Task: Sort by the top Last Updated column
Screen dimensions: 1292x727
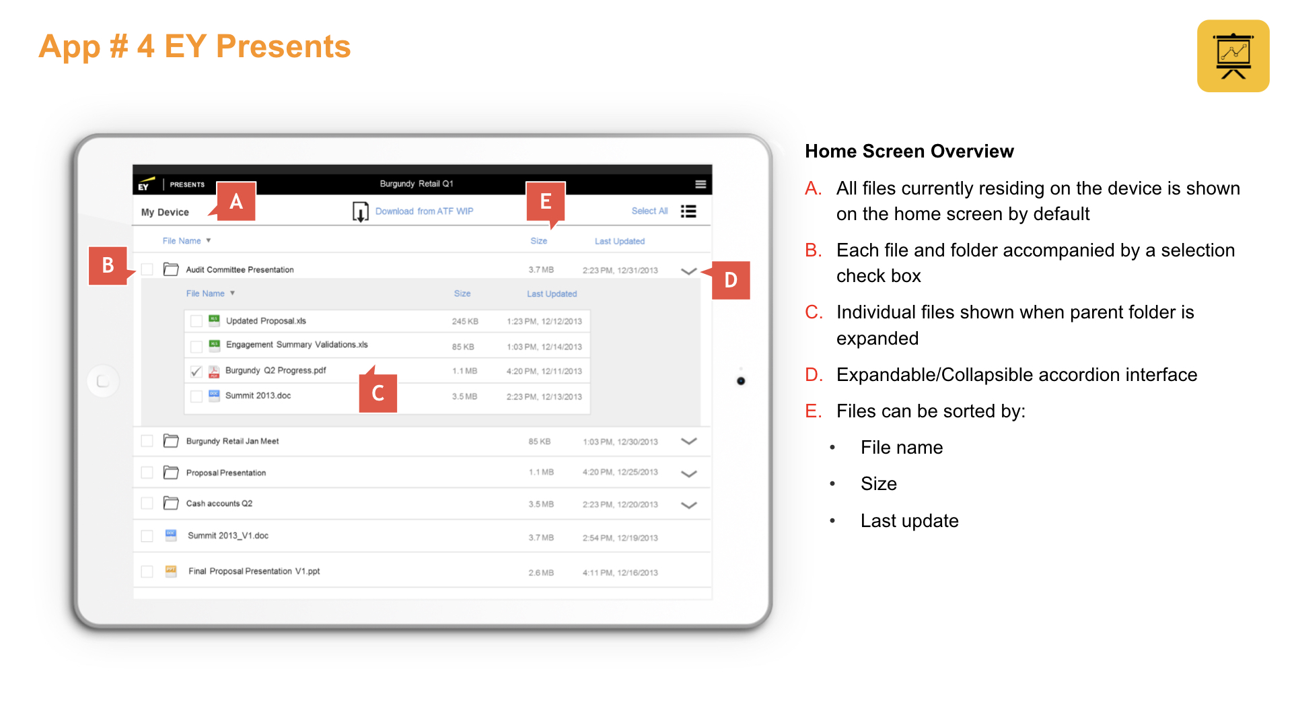Action: point(619,241)
